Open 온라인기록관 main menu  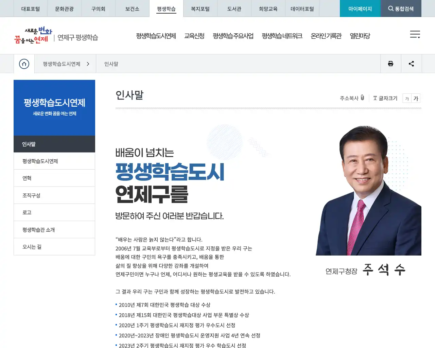[326, 36]
